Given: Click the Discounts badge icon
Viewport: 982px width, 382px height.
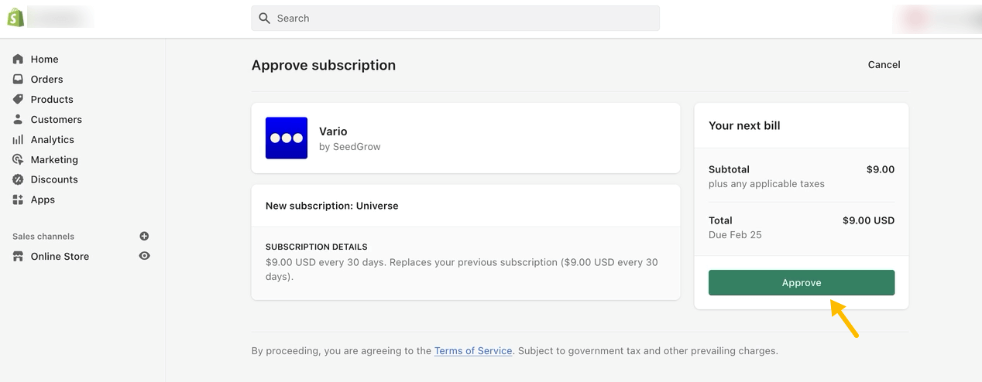Looking at the screenshot, I should (18, 179).
